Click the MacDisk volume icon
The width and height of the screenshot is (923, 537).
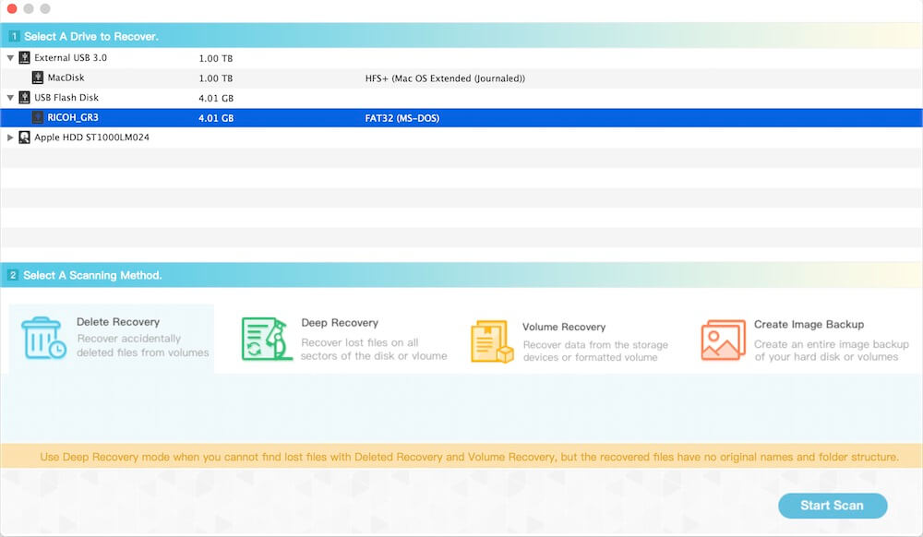point(38,78)
